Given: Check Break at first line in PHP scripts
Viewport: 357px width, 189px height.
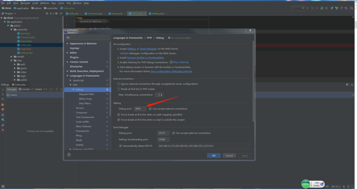Looking at the screenshot, I should tap(119, 89).
